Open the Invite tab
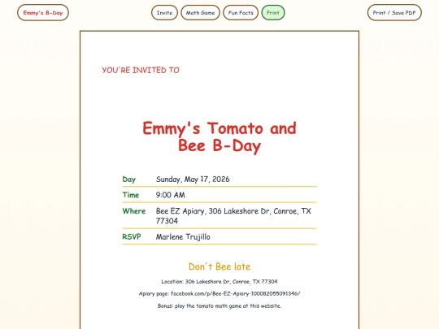439x329 pixels. tap(164, 12)
